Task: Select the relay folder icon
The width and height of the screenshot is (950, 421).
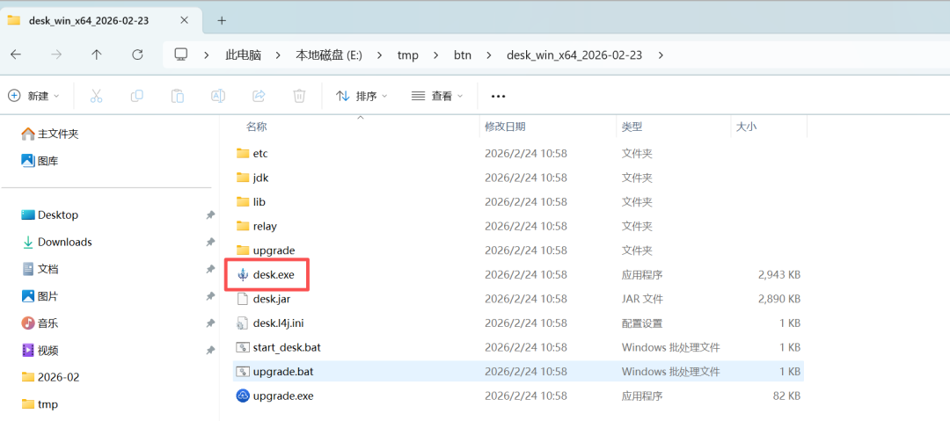Action: pos(243,226)
